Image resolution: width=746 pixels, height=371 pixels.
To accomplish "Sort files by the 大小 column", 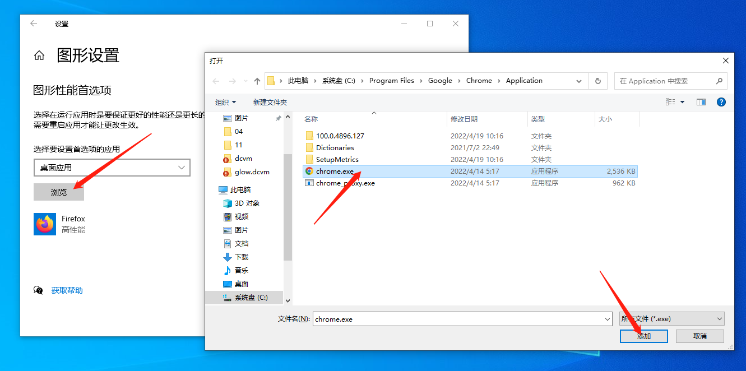I will 605,119.
